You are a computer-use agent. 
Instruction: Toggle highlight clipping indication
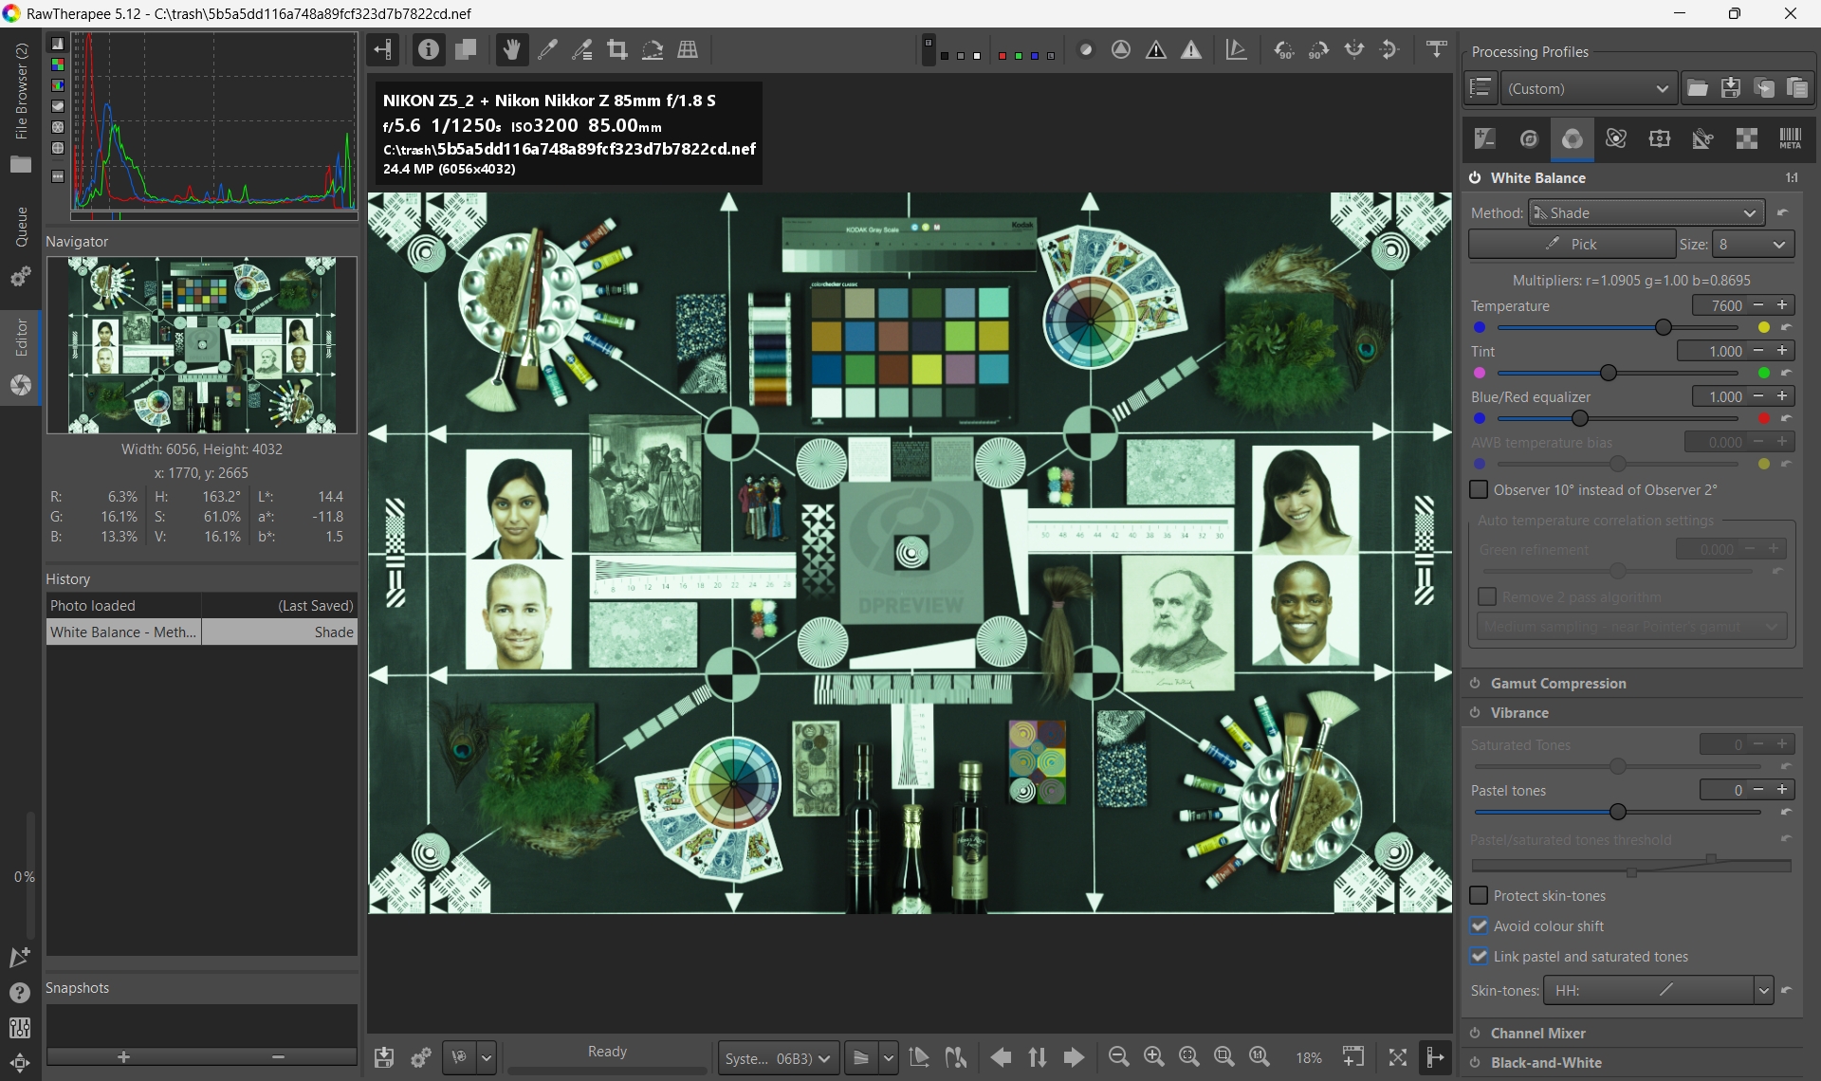tap(1191, 49)
